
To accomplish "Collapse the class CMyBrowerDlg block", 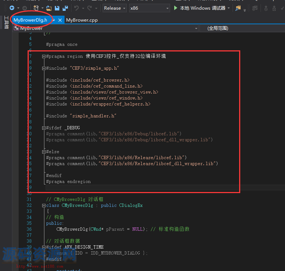I will [x=44, y=206].
